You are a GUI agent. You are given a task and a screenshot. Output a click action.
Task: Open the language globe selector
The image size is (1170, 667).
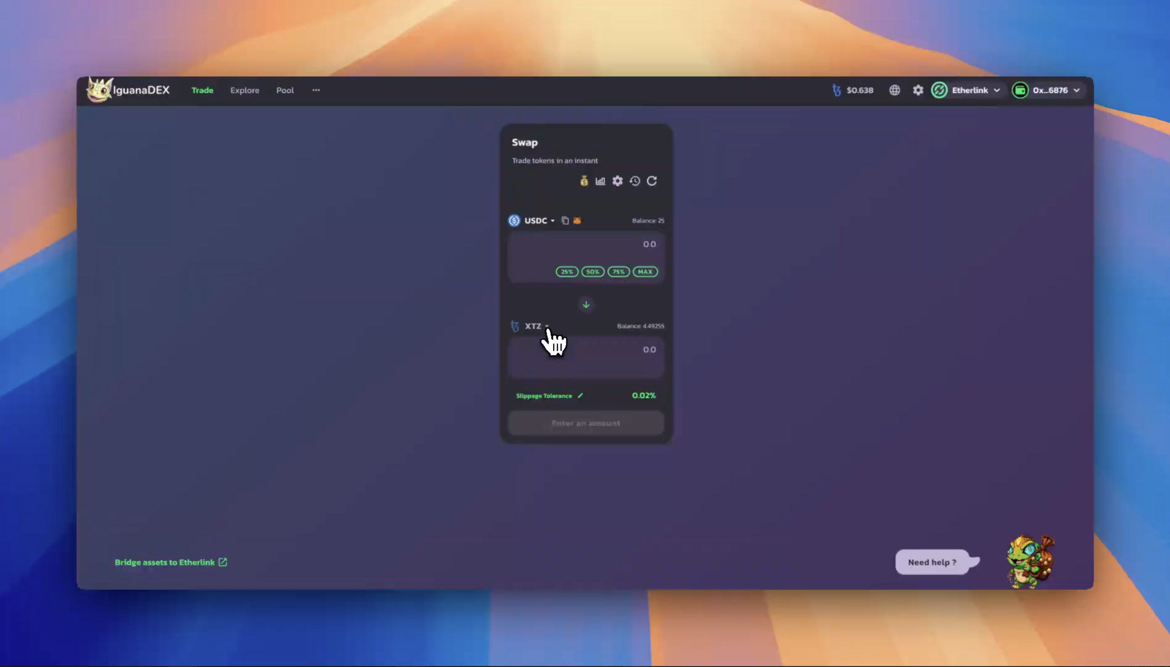[895, 90]
